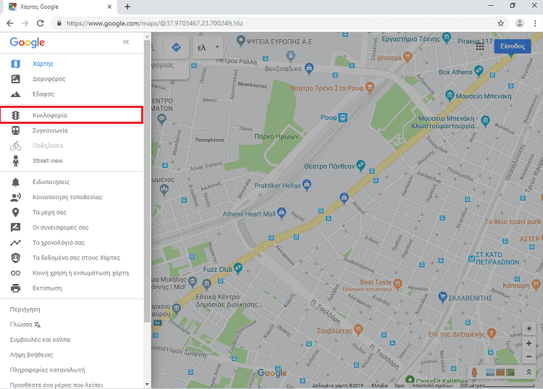
Task: Click Αποστολή σχολίων feedback link
Action: click(x=432, y=385)
